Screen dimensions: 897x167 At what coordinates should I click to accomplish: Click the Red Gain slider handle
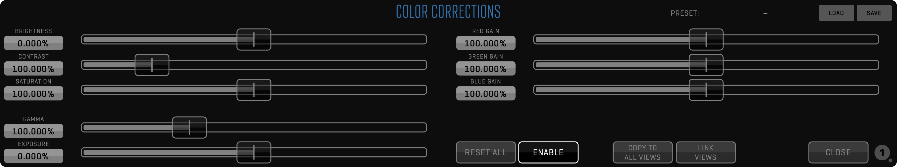click(706, 39)
